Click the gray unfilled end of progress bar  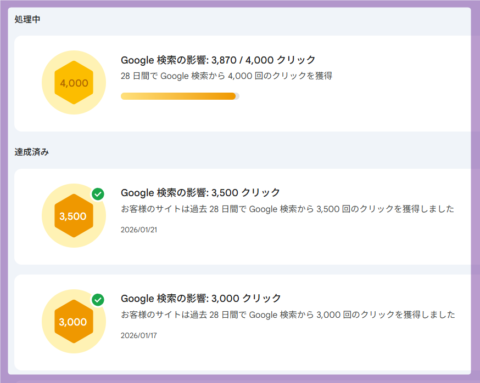(x=237, y=96)
